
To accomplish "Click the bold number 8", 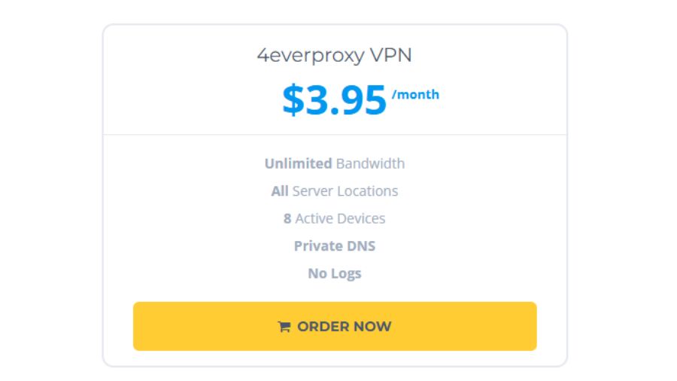I will 287,218.
